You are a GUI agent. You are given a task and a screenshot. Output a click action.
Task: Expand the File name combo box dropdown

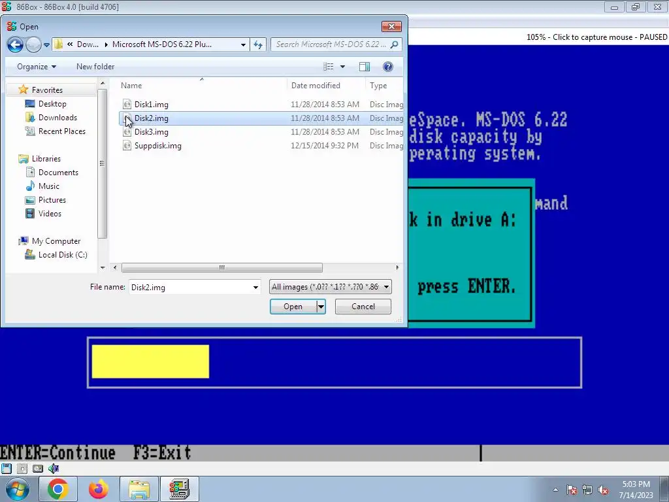255,288
